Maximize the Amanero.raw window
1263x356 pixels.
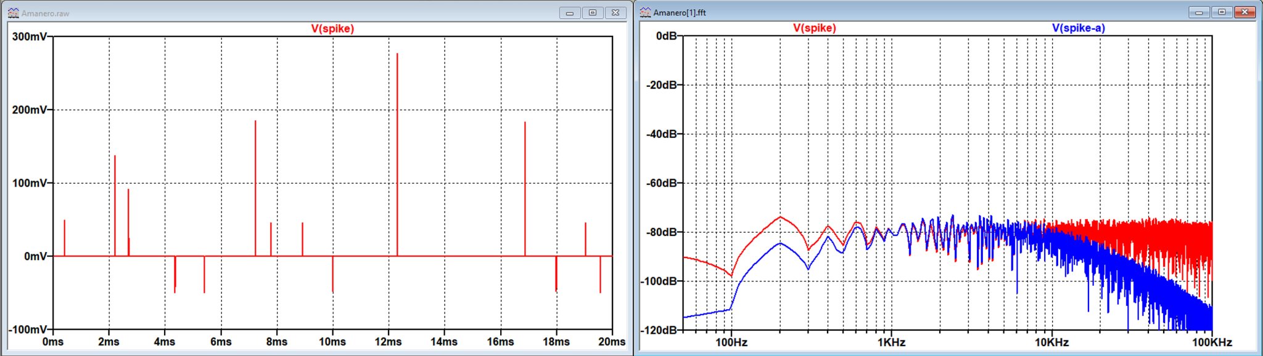point(593,13)
